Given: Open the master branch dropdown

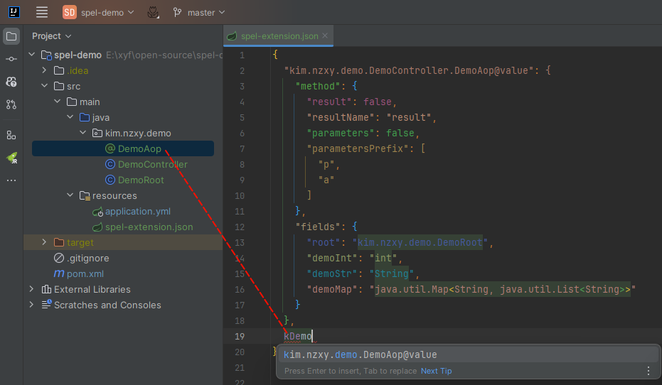Looking at the screenshot, I should pyautogui.click(x=199, y=13).
